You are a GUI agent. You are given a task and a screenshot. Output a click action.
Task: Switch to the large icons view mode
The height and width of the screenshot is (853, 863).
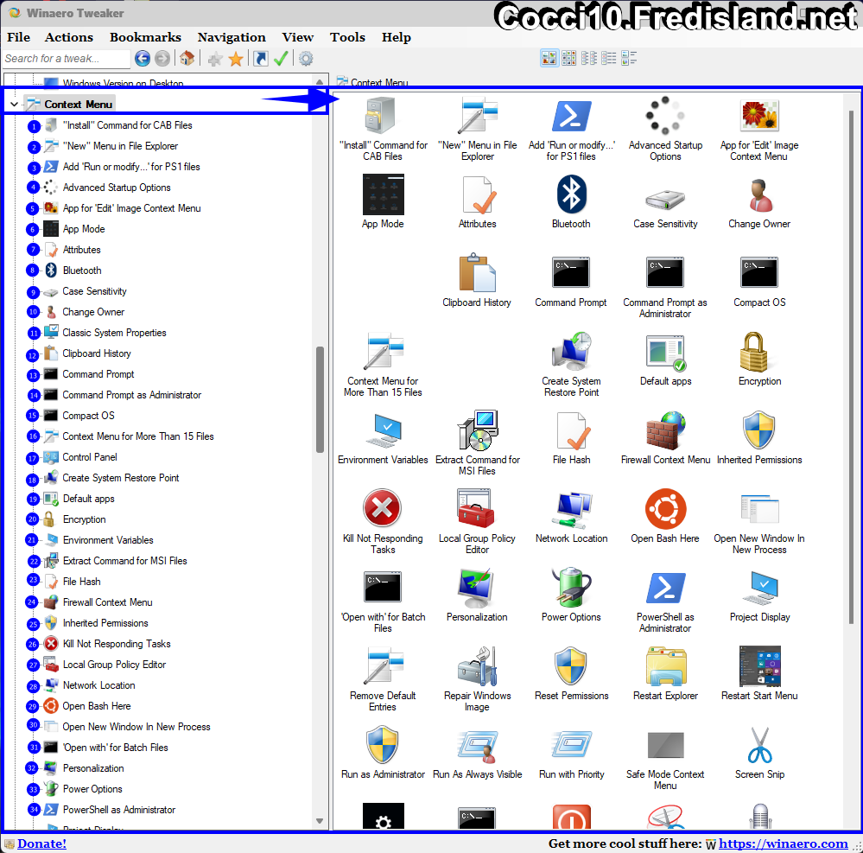click(x=549, y=58)
